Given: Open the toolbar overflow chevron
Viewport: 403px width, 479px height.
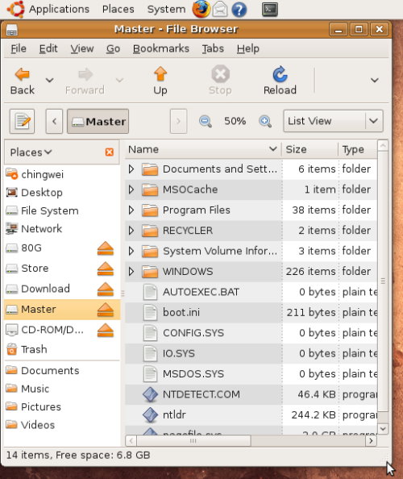Looking at the screenshot, I should pyautogui.click(x=374, y=81).
